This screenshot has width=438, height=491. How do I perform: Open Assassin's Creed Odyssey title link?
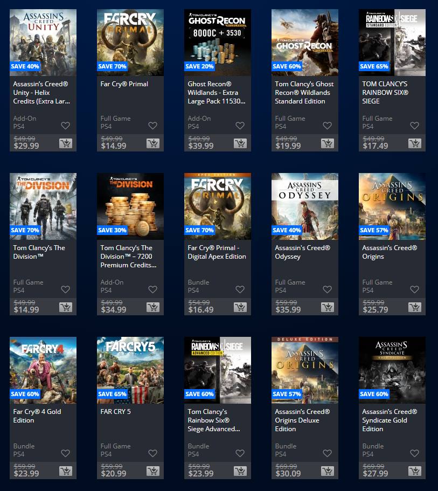point(302,252)
